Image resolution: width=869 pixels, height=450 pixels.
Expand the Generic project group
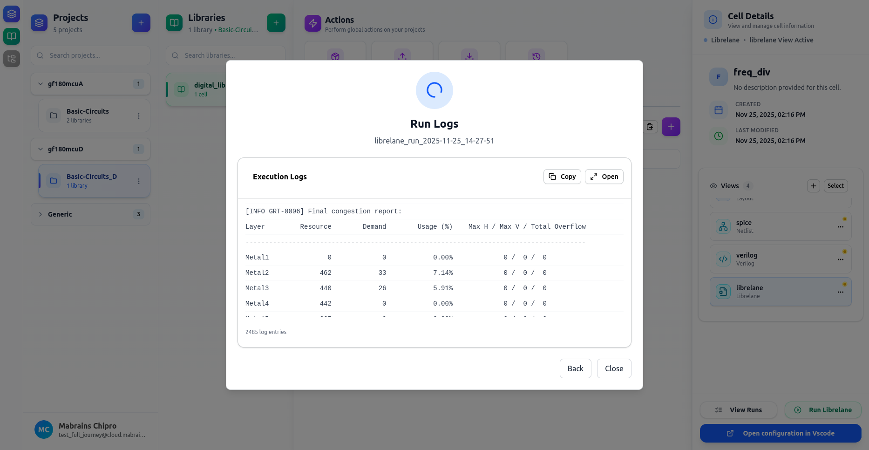pyautogui.click(x=41, y=214)
